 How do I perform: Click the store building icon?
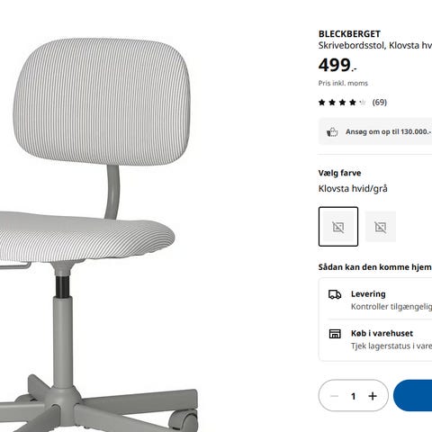pos(335,334)
